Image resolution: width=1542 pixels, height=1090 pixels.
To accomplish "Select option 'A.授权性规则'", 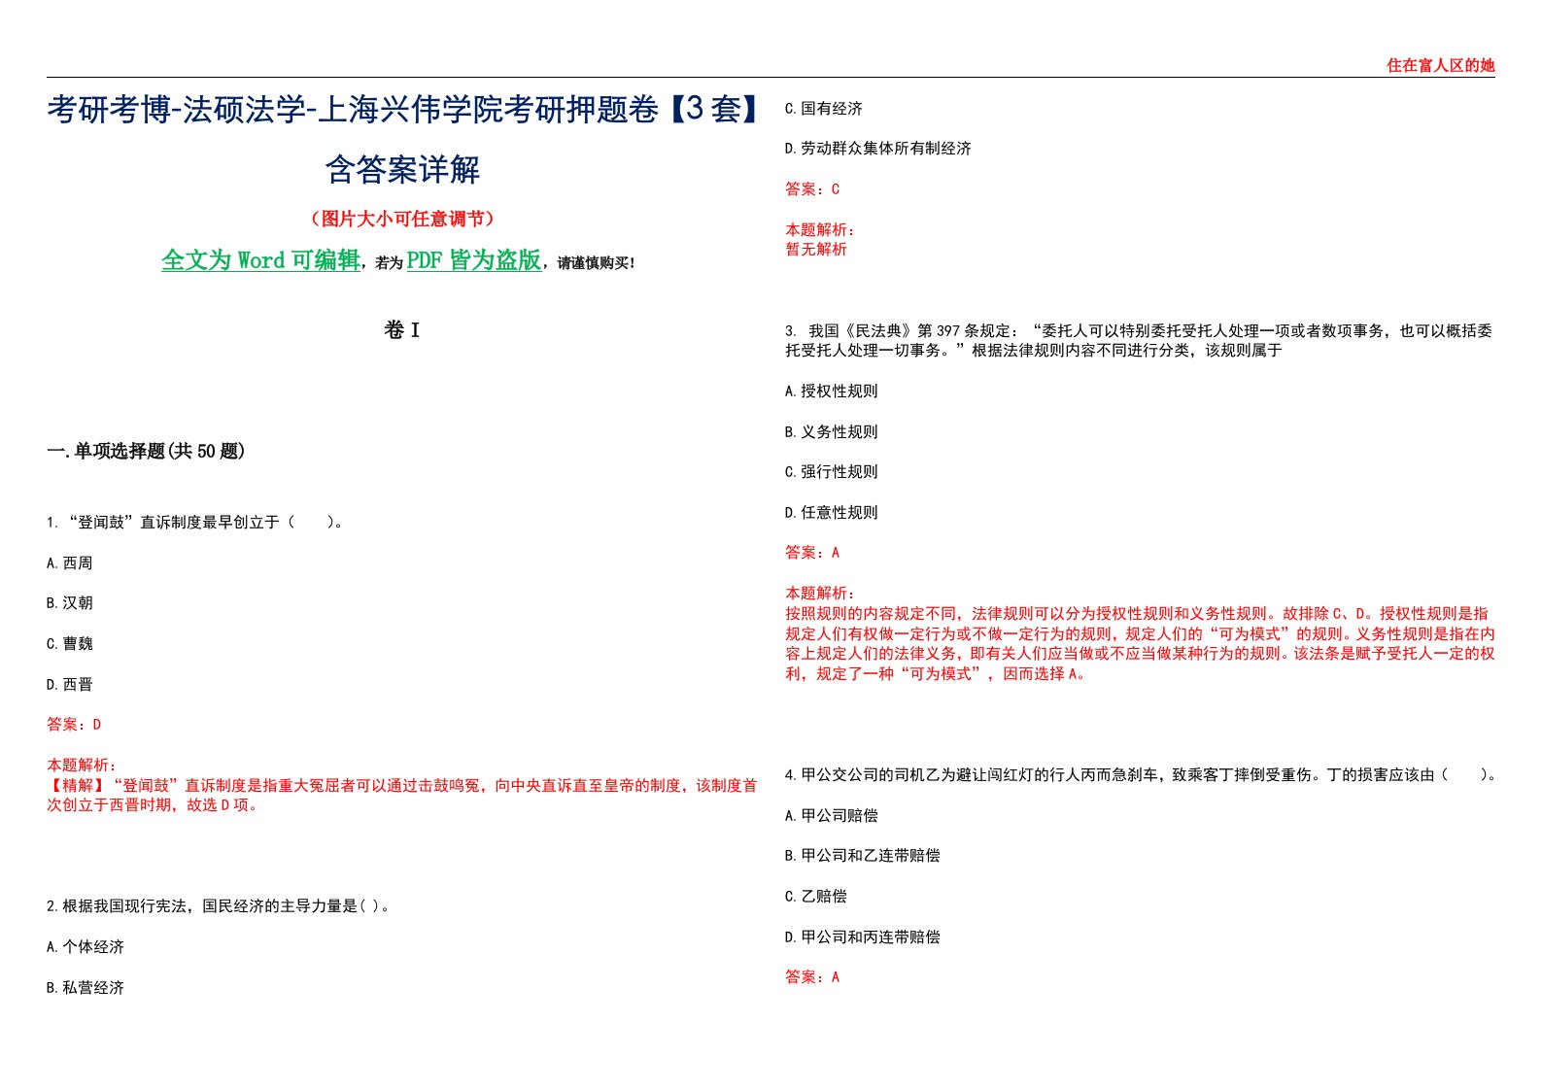I will 832,392.
